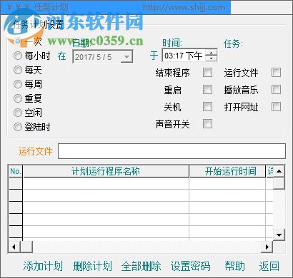Decrease time with the down spinner arrow
The width and height of the screenshot is (293, 278).
pyautogui.click(x=211, y=58)
